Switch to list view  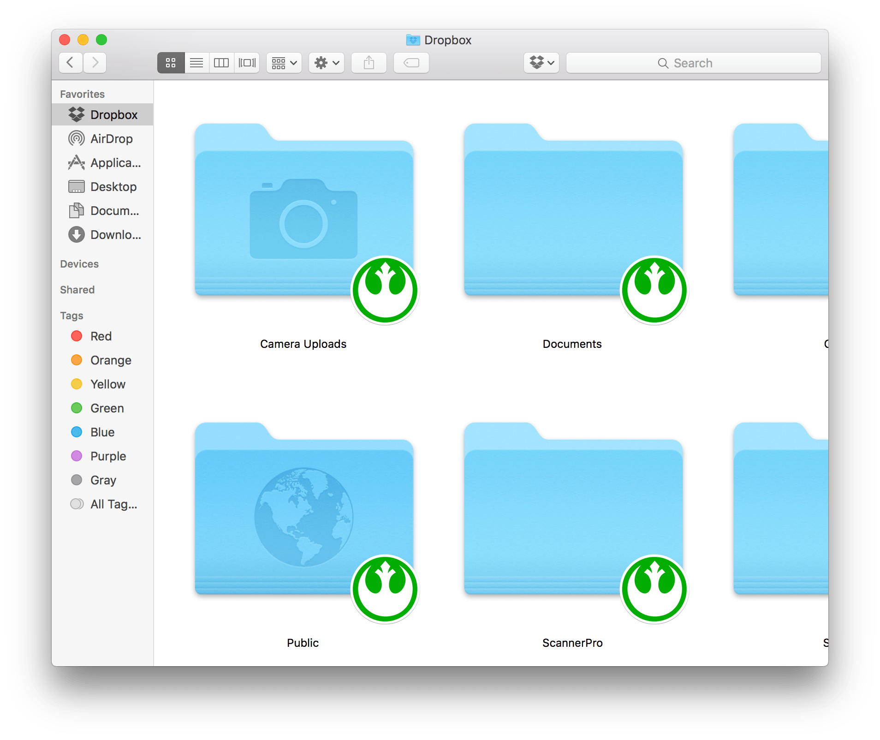click(196, 63)
